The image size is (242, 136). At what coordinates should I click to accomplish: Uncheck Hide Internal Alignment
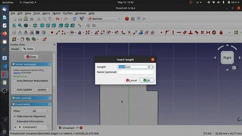pyautogui.click(x=15, y=116)
